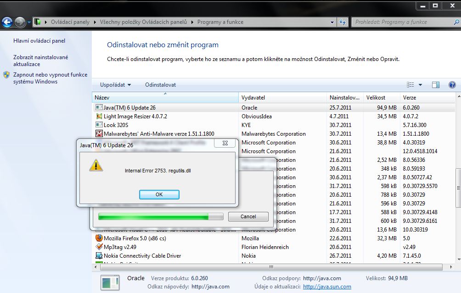Open the view options dropdown arrow
461x293 pixels.
coord(420,85)
